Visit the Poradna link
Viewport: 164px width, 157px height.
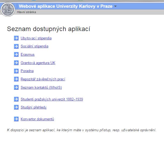27,71
